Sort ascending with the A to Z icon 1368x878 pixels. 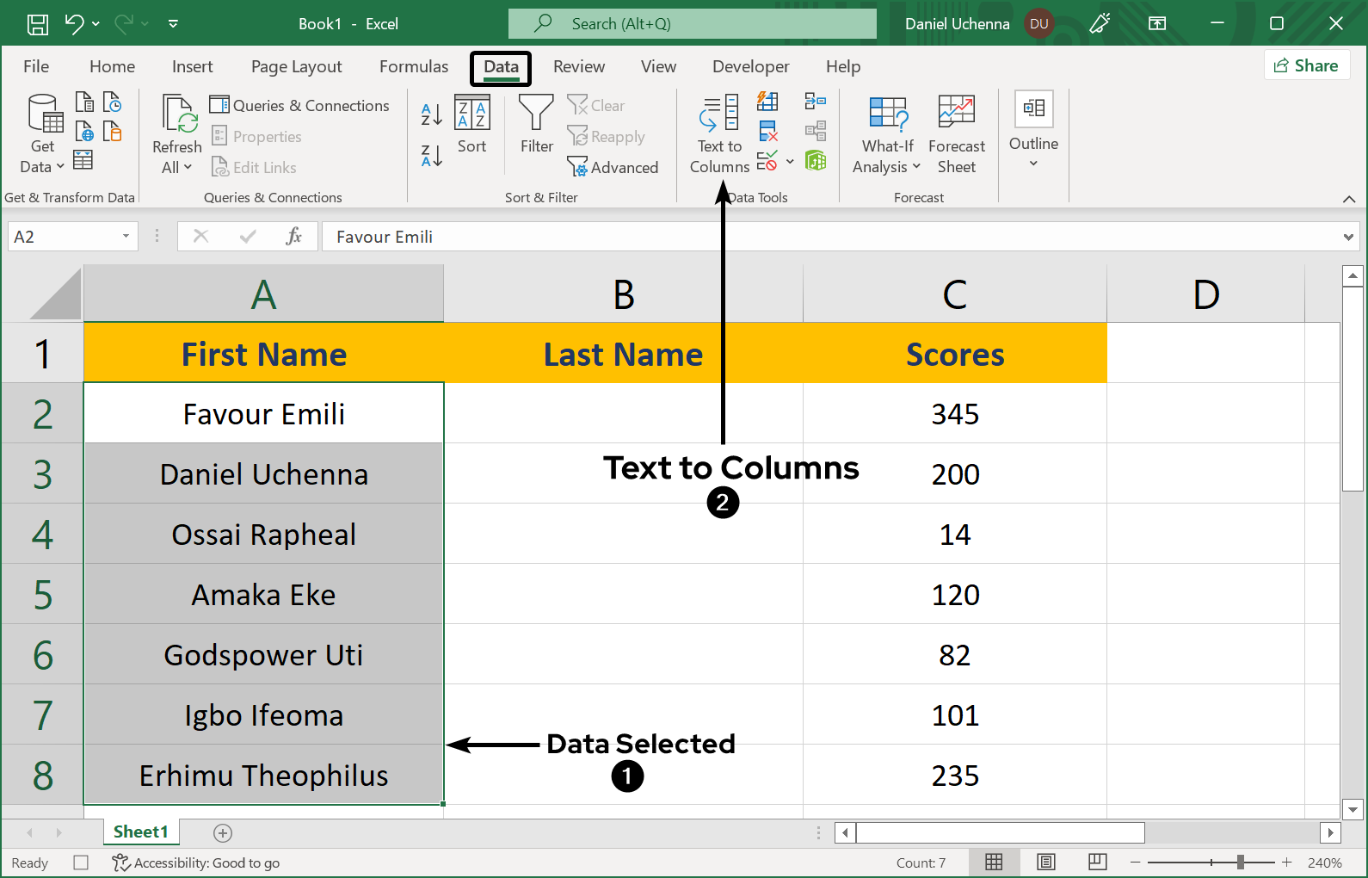click(x=432, y=114)
